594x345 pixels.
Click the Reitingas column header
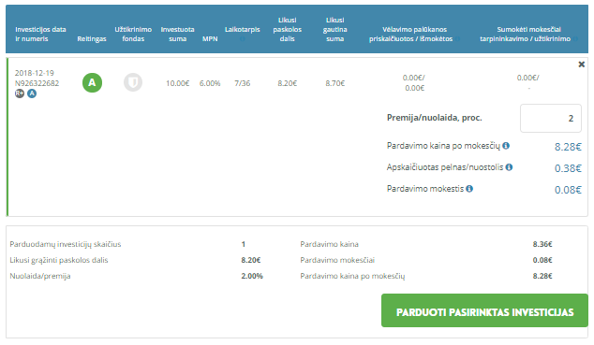92,39
